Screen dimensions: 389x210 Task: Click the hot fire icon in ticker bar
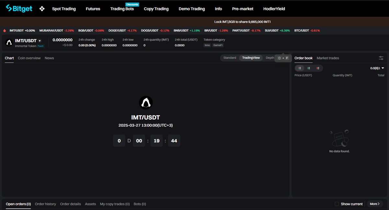(5, 30)
